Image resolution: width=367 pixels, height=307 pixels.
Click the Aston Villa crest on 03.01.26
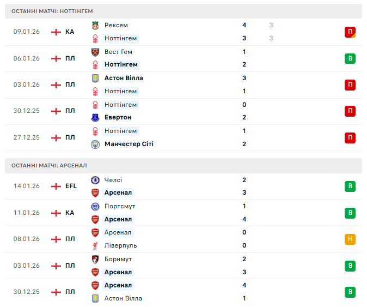(x=95, y=78)
